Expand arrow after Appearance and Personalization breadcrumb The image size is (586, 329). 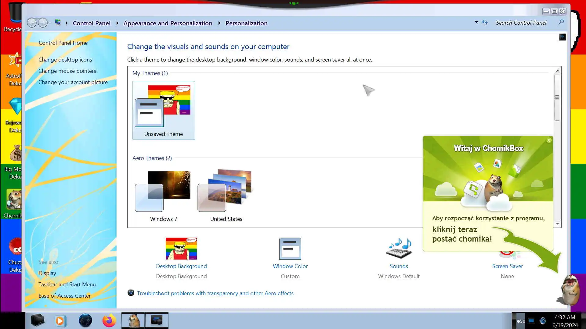click(x=219, y=23)
